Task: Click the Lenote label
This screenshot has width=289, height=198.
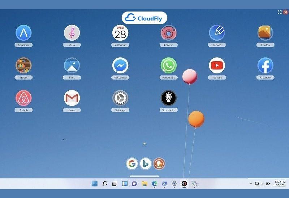Action: tap(217, 45)
